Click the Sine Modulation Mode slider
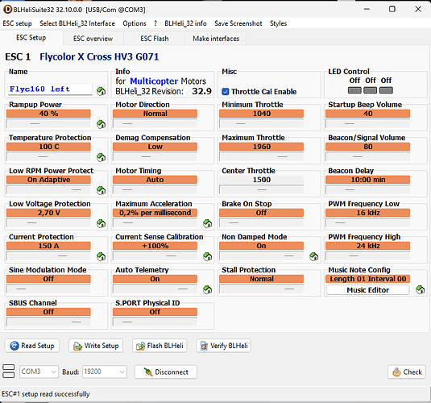The width and height of the screenshot is (431, 403). click(x=48, y=289)
